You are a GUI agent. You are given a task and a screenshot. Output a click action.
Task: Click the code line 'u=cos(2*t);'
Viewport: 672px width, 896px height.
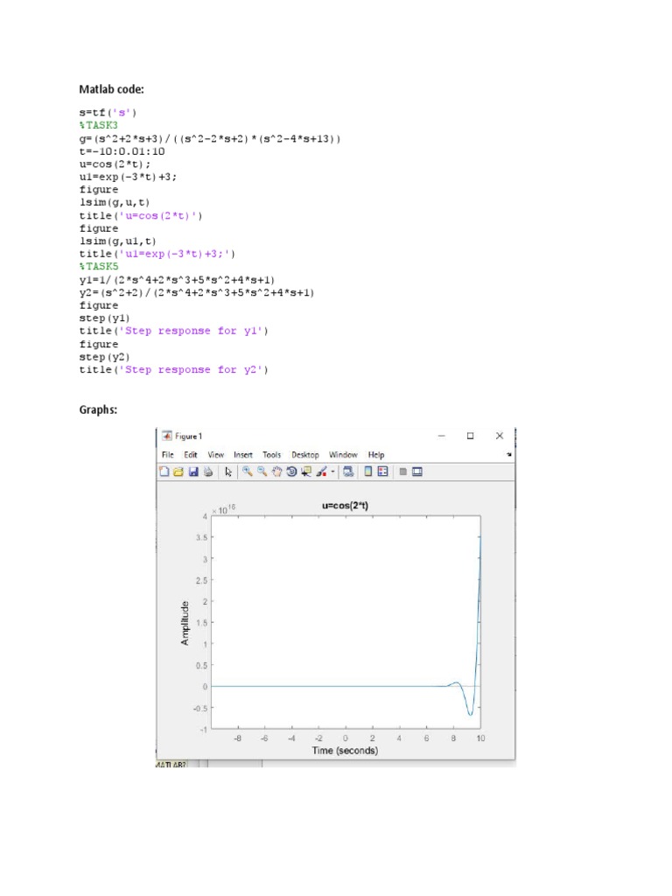click(x=115, y=164)
